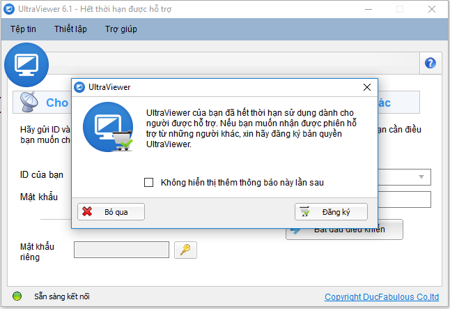The width and height of the screenshot is (450, 309).
Task: Click the satellite dish icon
Action: pyautogui.click(x=29, y=102)
